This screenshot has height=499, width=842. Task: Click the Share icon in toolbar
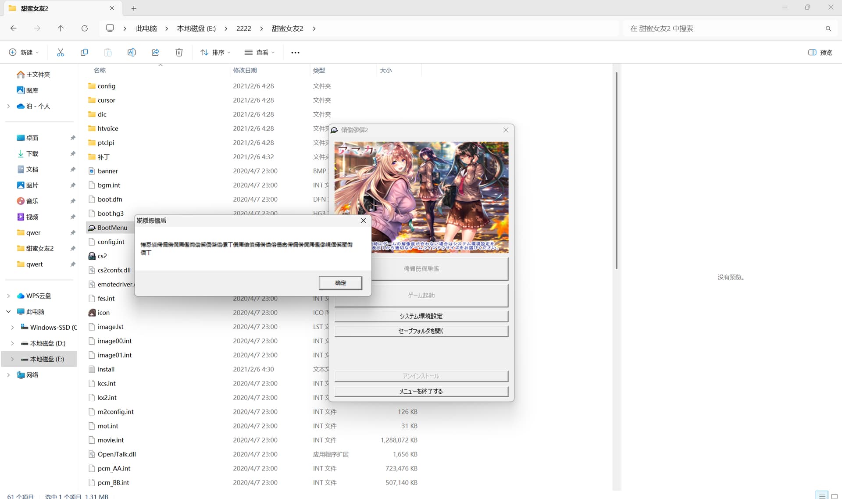click(x=155, y=52)
